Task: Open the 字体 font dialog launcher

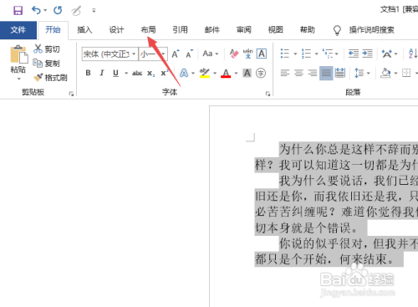Action: (268, 95)
